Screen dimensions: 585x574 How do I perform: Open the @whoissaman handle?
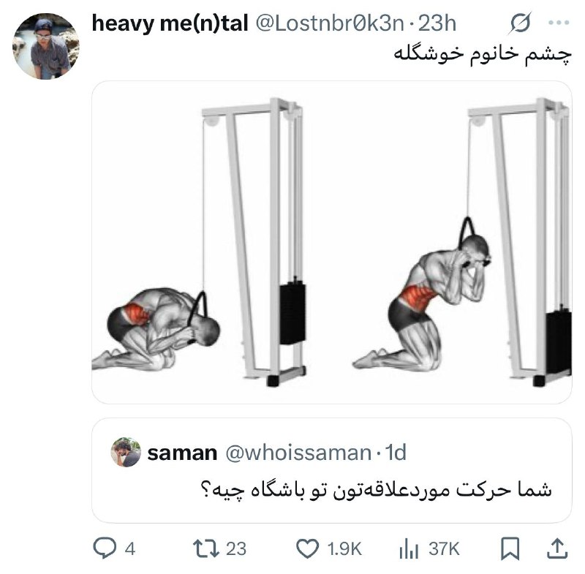point(298,453)
